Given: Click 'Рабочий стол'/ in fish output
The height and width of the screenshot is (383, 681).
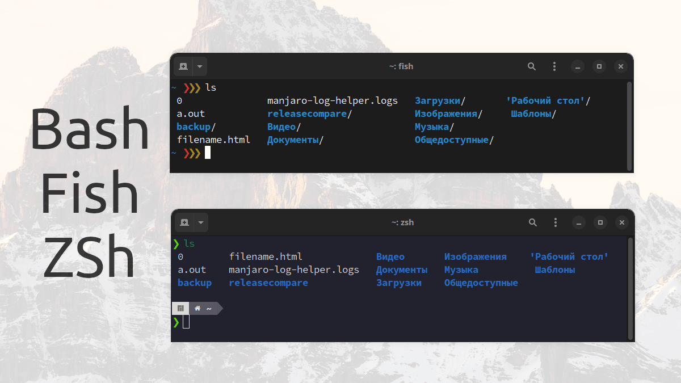Looking at the screenshot, I should (548, 101).
